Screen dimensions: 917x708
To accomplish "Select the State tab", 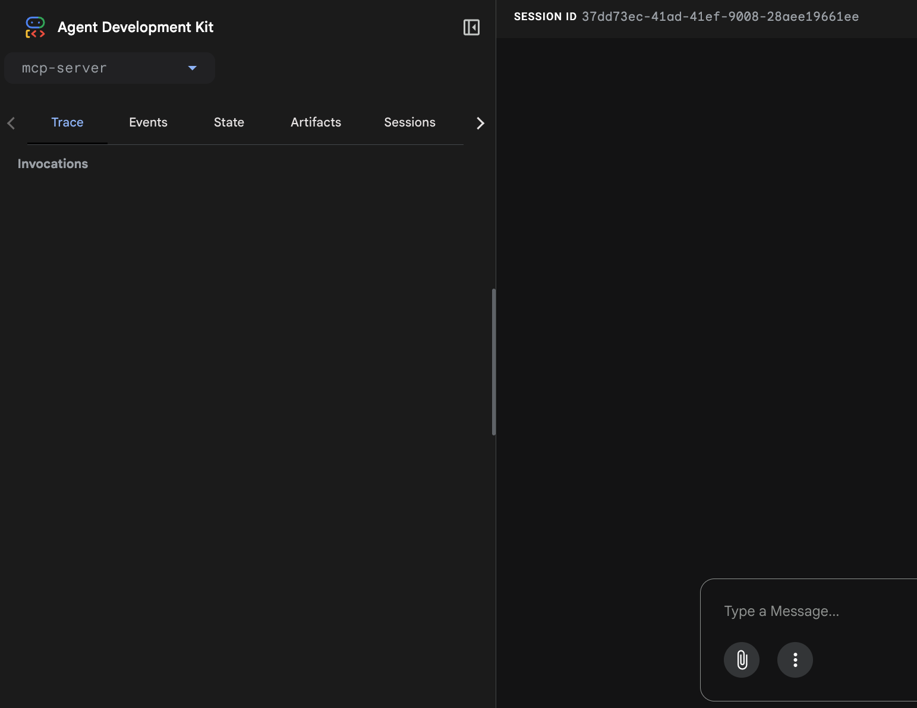I will coord(229,122).
